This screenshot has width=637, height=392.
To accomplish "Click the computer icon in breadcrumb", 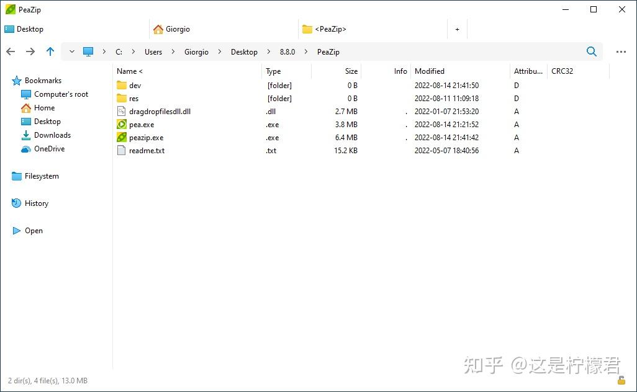I will (x=88, y=51).
